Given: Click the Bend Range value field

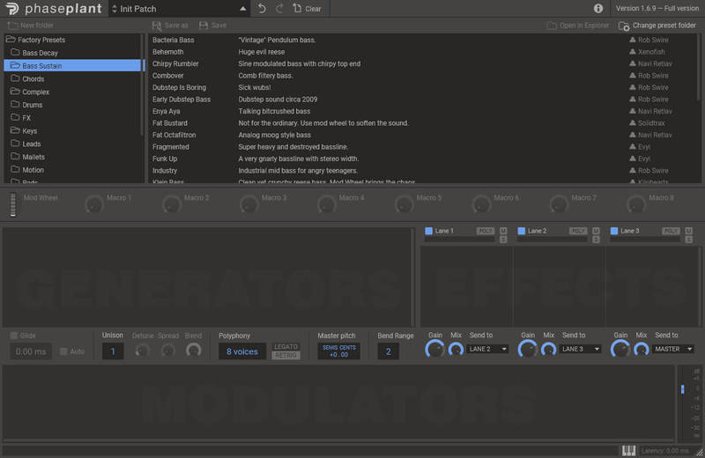Looking at the screenshot, I should click(388, 351).
